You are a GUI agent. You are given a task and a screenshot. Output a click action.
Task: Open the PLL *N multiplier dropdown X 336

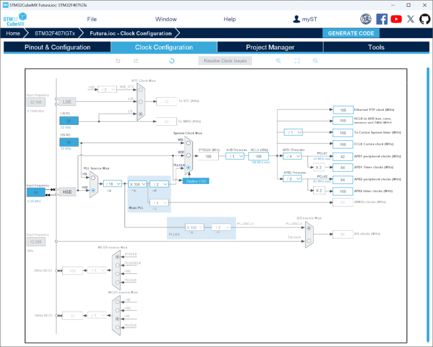click(137, 184)
